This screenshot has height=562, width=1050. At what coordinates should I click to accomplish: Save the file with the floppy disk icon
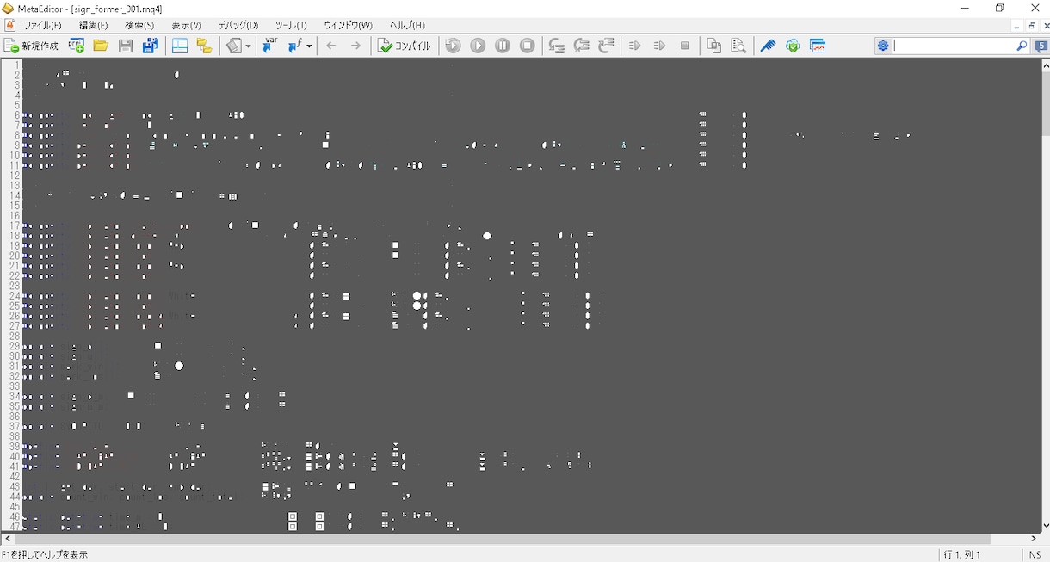tap(126, 46)
